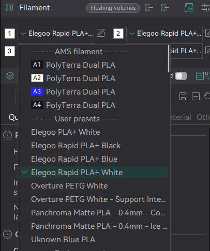Choose A1 PolyTerra Dual PLA
The width and height of the screenshot is (210, 251).
pyautogui.click(x=94, y=65)
